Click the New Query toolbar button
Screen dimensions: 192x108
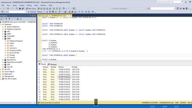pos(31,9)
